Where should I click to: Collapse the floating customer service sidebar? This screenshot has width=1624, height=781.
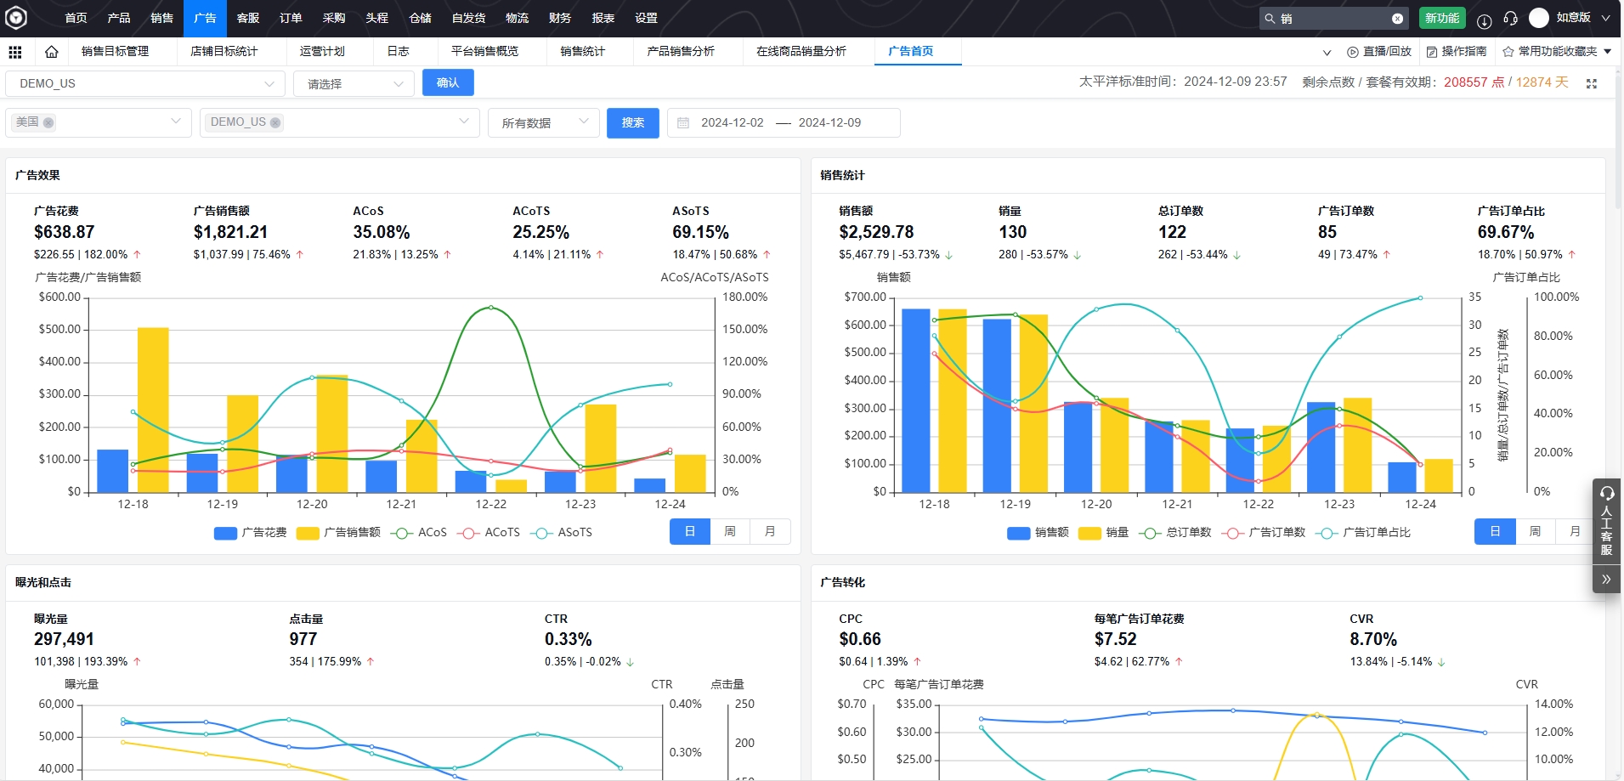click(x=1605, y=580)
